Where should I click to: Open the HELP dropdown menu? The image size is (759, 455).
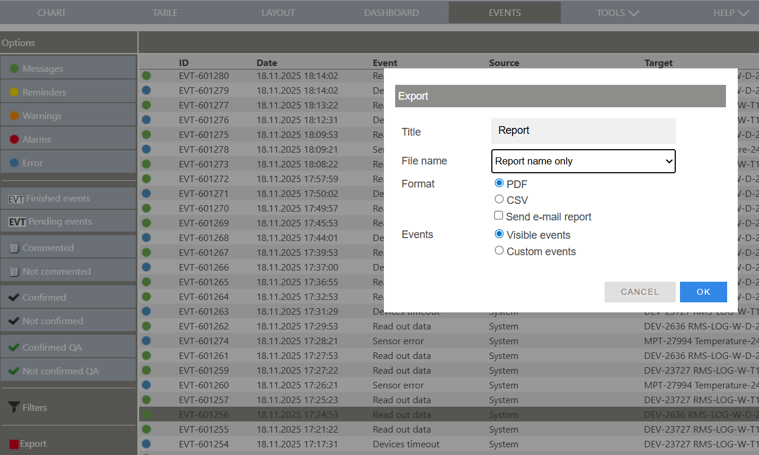[730, 12]
